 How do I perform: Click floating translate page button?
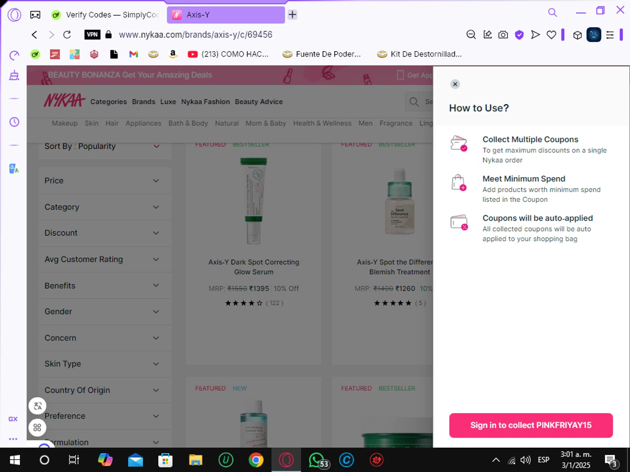37,406
